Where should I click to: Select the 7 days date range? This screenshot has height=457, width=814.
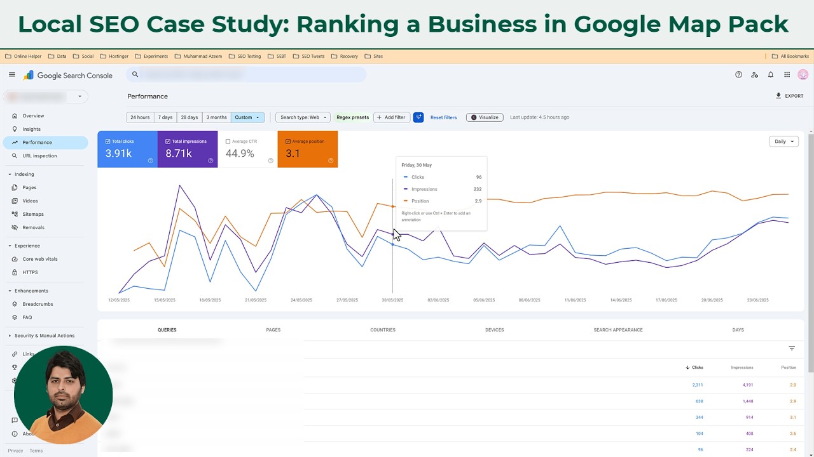tap(165, 117)
